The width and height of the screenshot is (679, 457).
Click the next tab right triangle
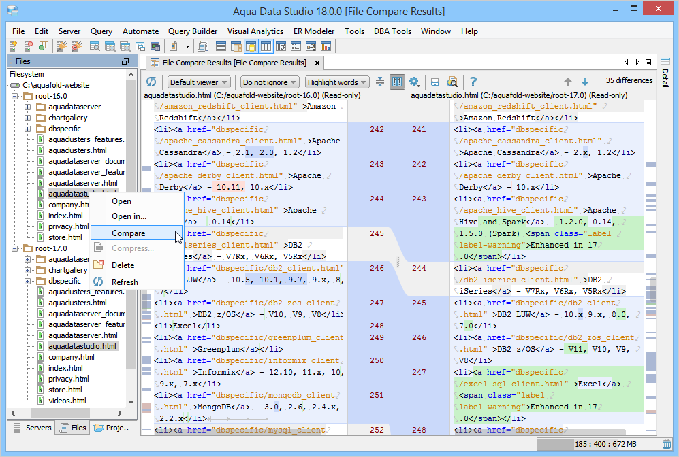(x=637, y=63)
